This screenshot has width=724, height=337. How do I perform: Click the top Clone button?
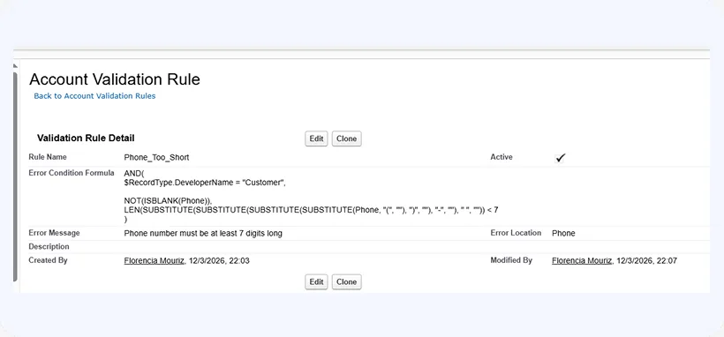coord(346,139)
